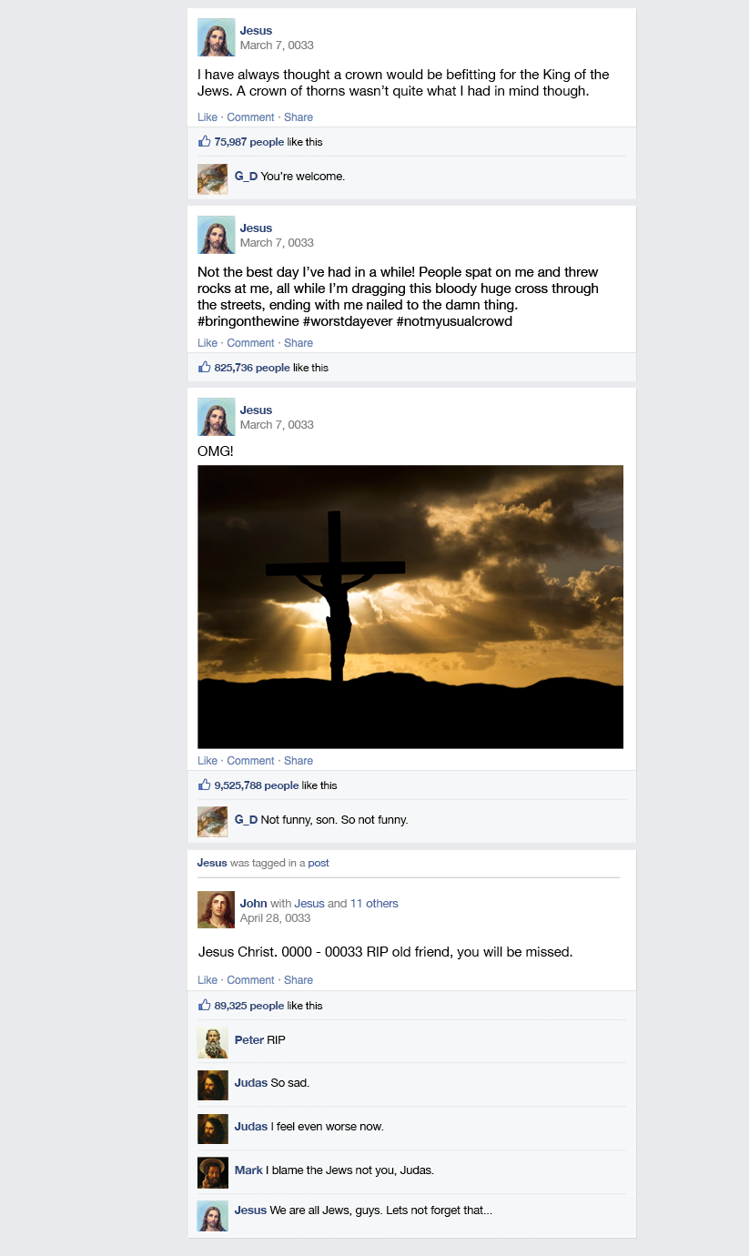Open the crucifixion sunset photo
The image size is (749, 1256).
[410, 607]
